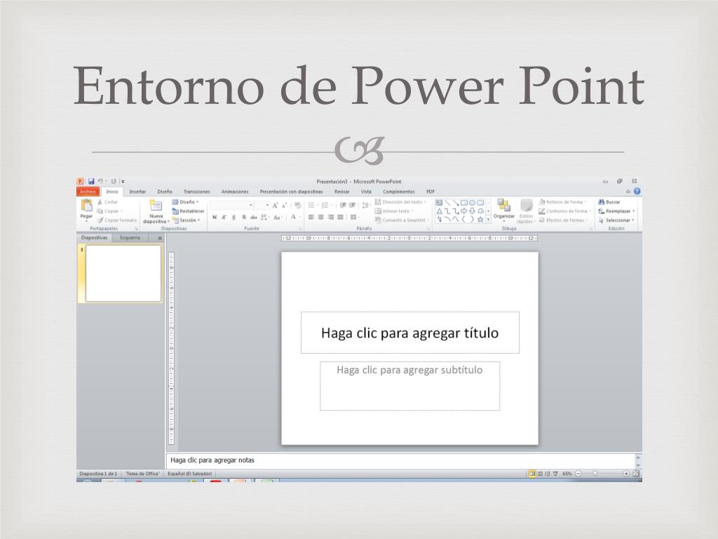This screenshot has width=718, height=539.
Task: Toggle bold (N) formatting
Action: [215, 218]
